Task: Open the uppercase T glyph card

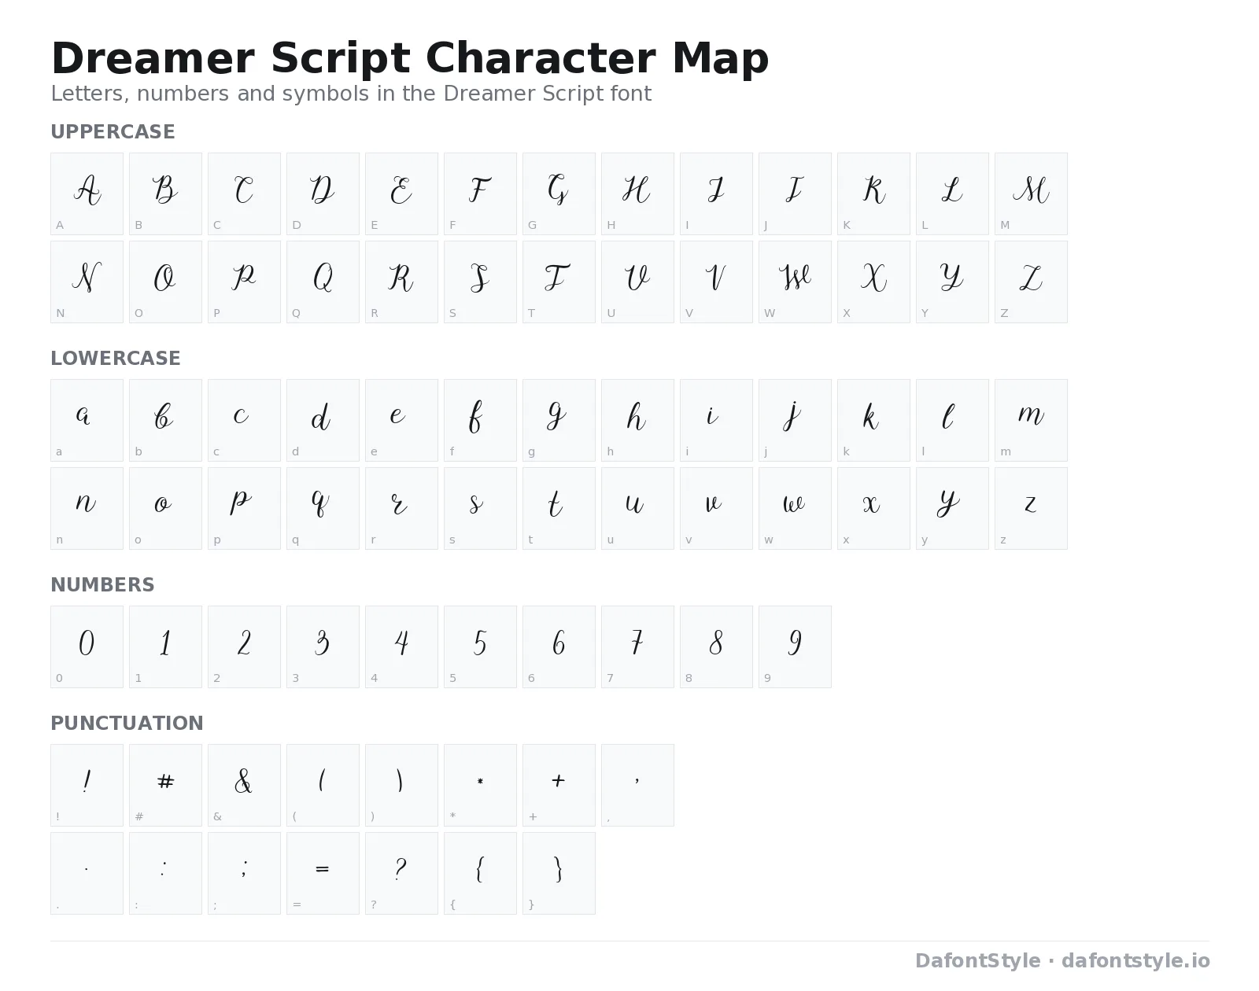Action: click(x=559, y=282)
